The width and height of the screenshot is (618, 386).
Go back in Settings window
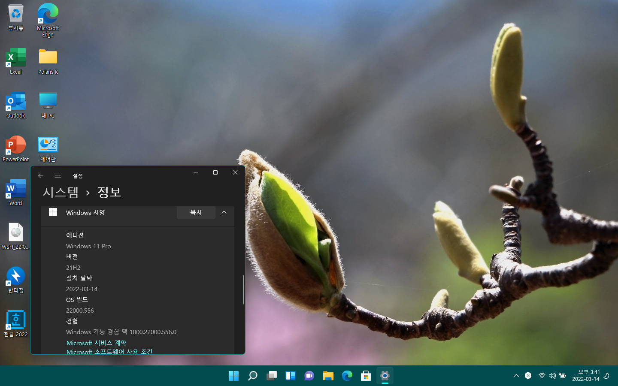tap(41, 176)
